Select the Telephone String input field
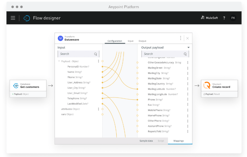The width and height of the screenshot is (247, 157). (x=77, y=98)
